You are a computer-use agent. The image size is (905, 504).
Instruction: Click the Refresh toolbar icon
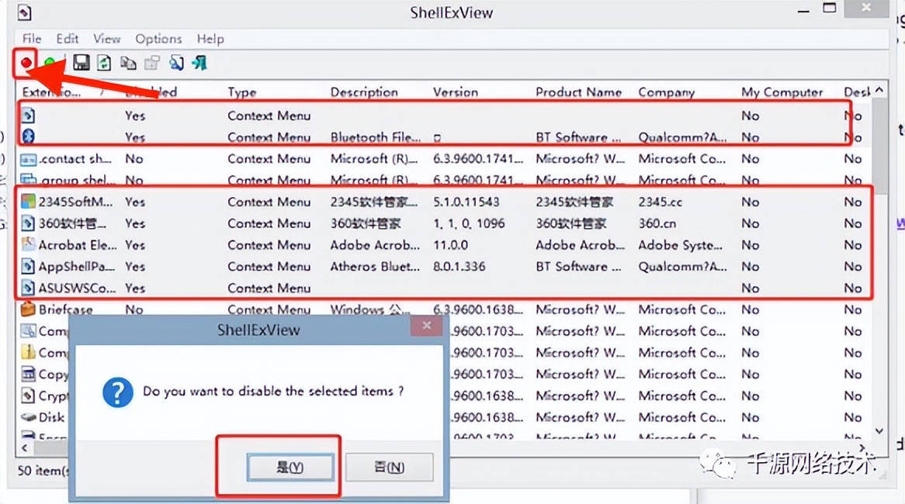pyautogui.click(x=104, y=63)
